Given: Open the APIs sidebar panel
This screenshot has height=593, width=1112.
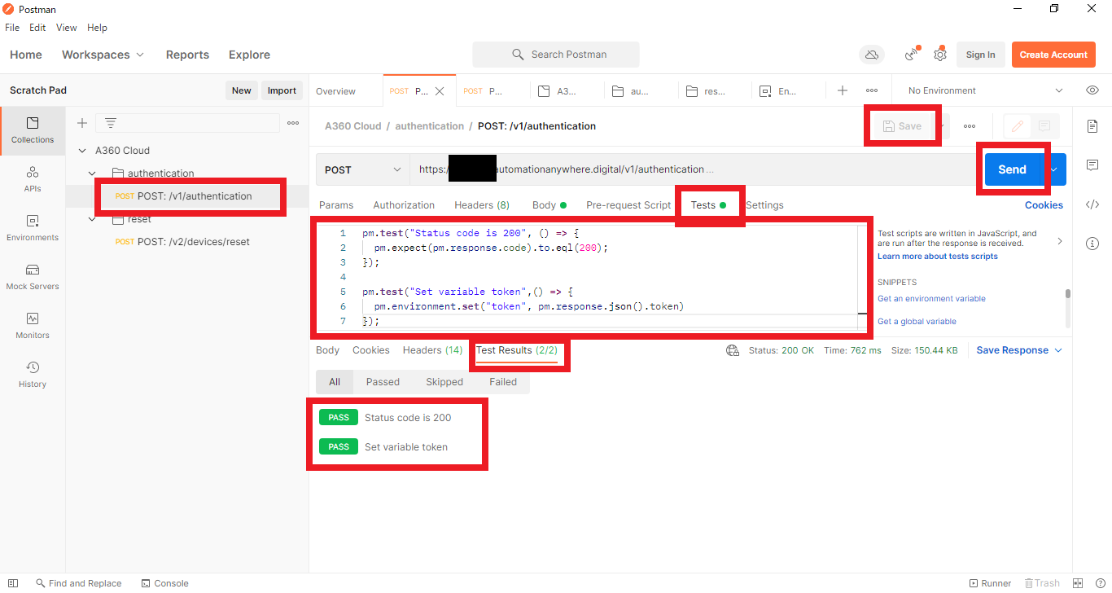Looking at the screenshot, I should tap(33, 179).
